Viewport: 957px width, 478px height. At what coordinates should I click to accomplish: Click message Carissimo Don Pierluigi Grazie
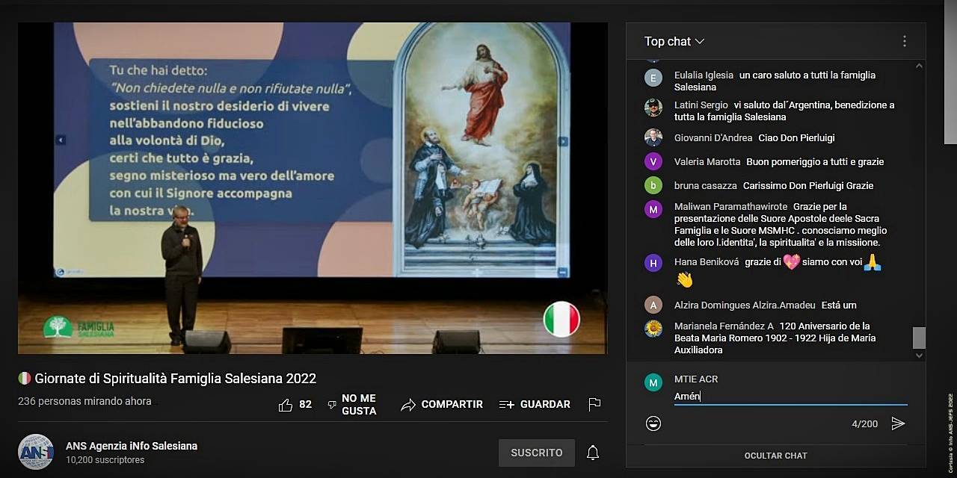[808, 186]
